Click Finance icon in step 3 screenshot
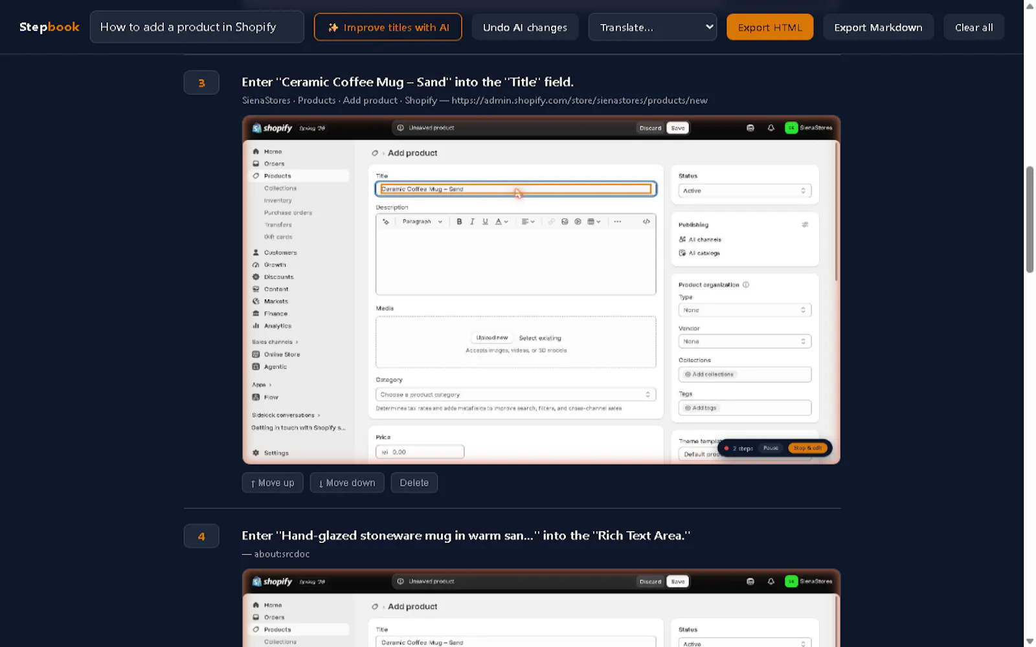The image size is (1036, 647). click(256, 314)
